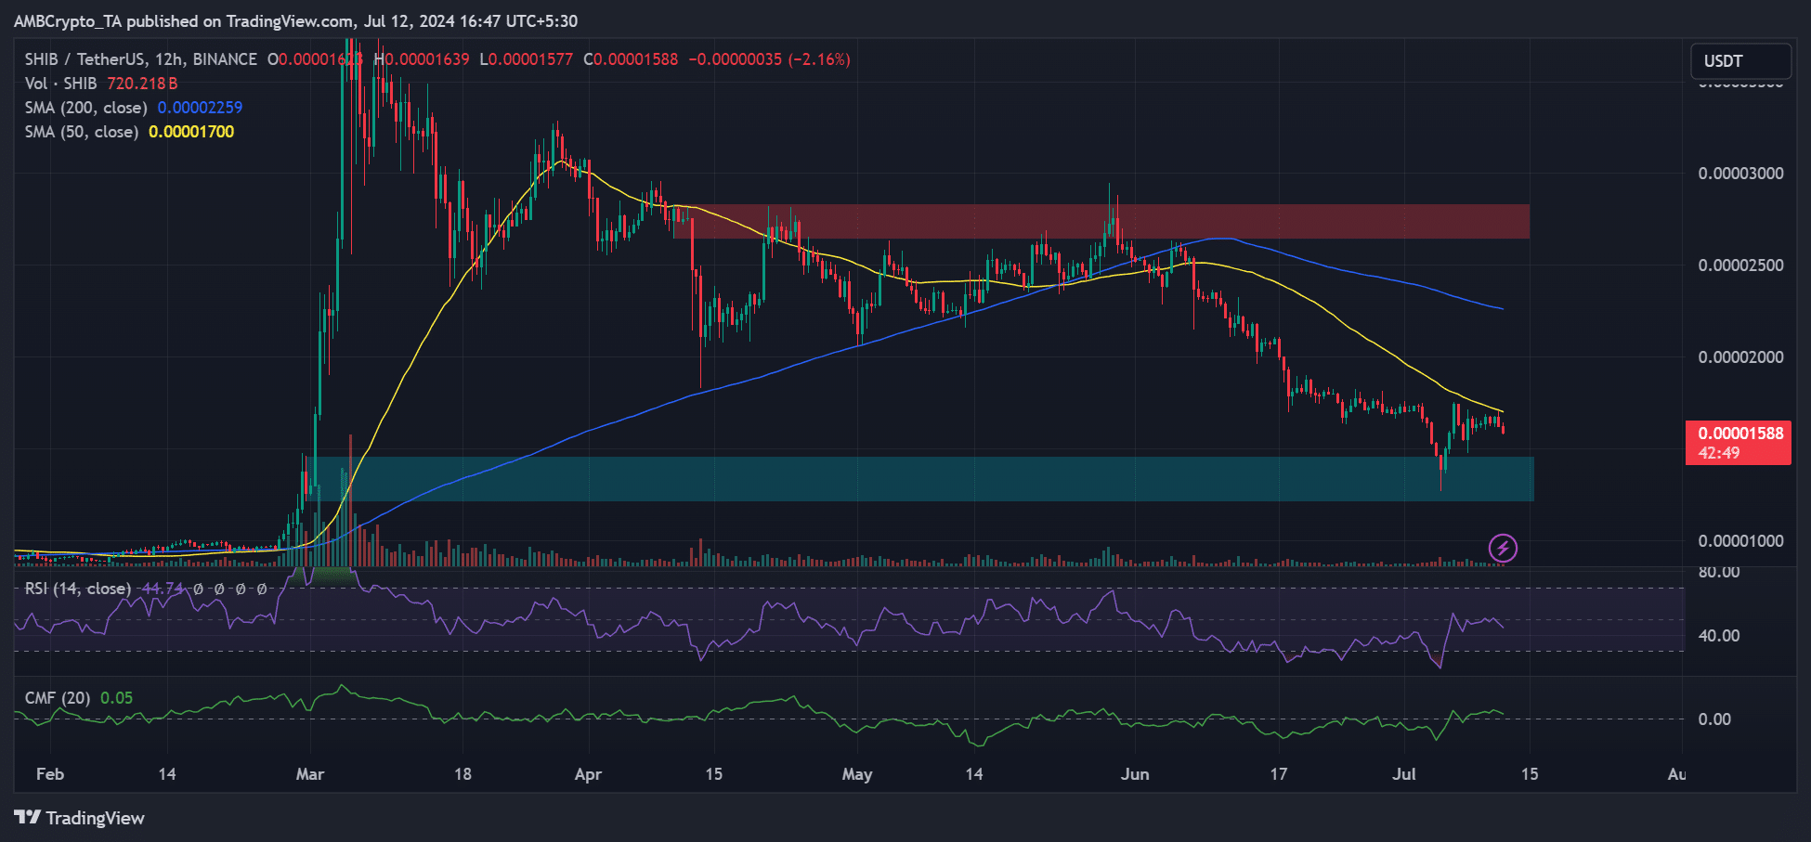Click the RSI 80.00 axis label
This screenshot has width=1811, height=842.
(1718, 573)
